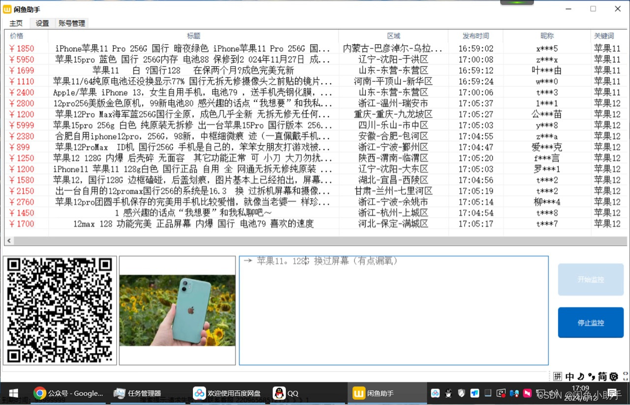Toggle the IME 简 simplified/traditional indicator

(602, 376)
